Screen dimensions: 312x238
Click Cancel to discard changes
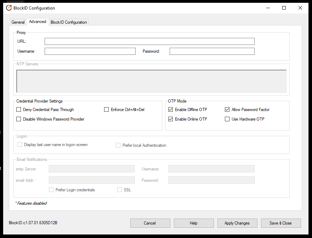click(x=150, y=223)
